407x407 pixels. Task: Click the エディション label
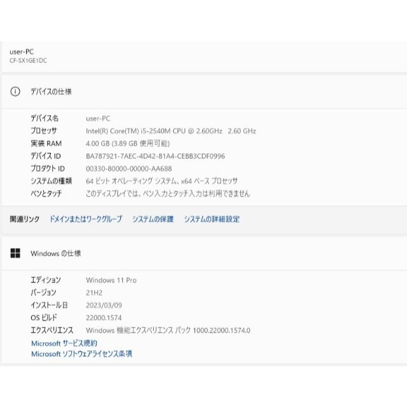(x=46, y=280)
